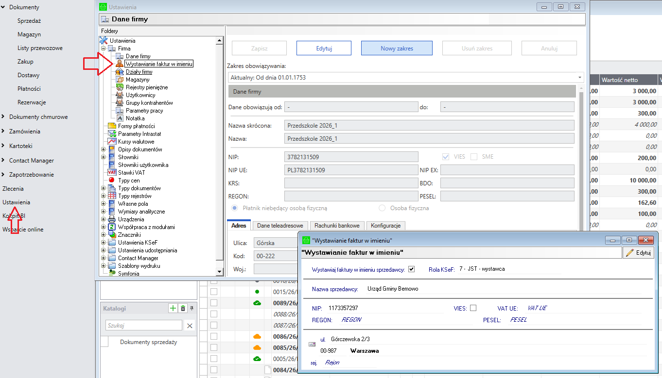Select the Osoba fizyczna radio button
This screenshot has height=378, width=662.
click(382, 208)
